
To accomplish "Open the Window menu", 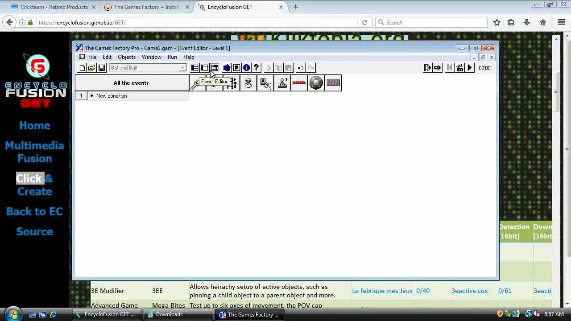I will click(x=152, y=57).
